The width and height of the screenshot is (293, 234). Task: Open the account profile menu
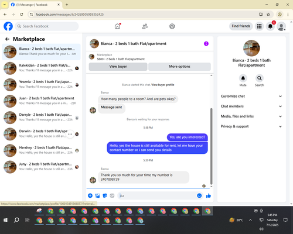click(281, 26)
